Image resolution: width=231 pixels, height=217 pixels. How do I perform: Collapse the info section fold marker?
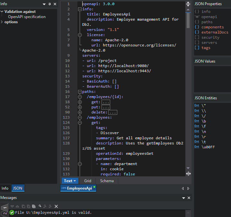coord(80,9)
